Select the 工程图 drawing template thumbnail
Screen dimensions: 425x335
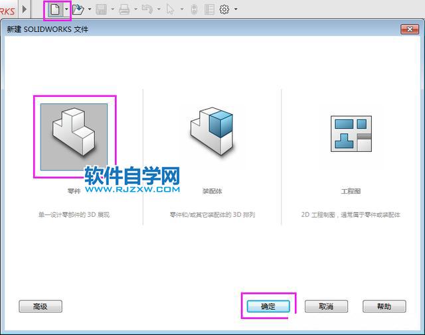pyautogui.click(x=351, y=134)
